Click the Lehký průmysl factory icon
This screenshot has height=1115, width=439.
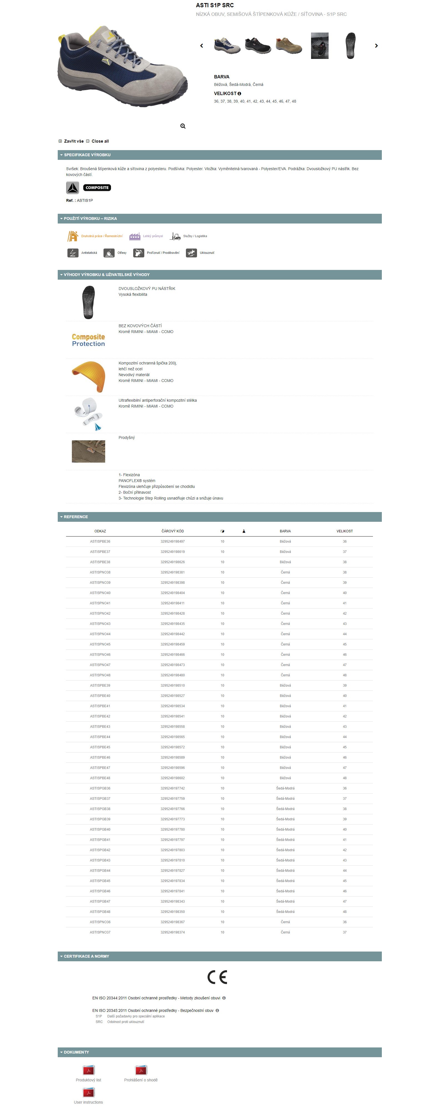pyautogui.click(x=135, y=236)
